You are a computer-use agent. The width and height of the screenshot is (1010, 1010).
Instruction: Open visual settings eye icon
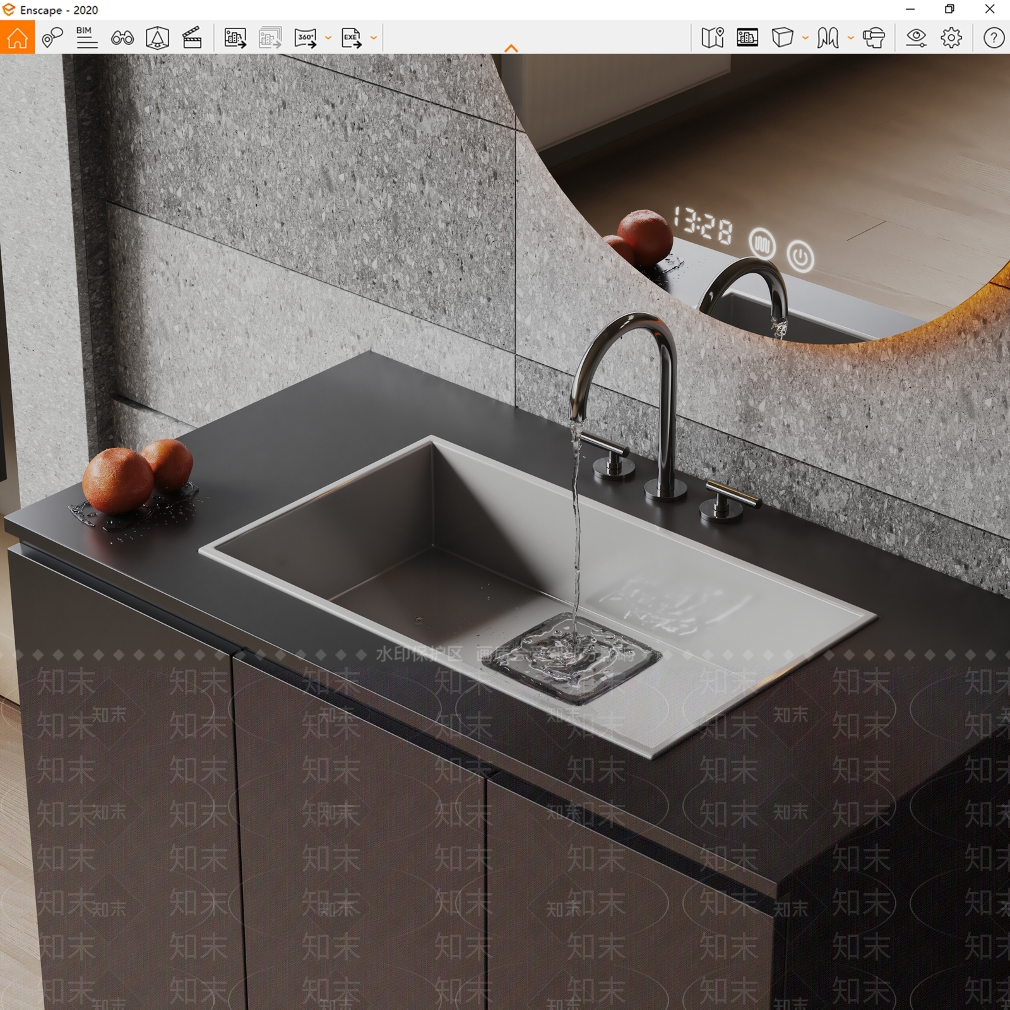click(x=916, y=38)
